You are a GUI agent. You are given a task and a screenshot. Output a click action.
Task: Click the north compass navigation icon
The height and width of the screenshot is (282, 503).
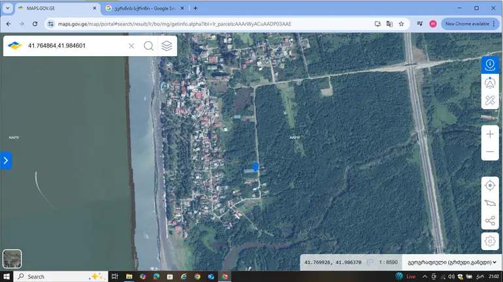490,83
